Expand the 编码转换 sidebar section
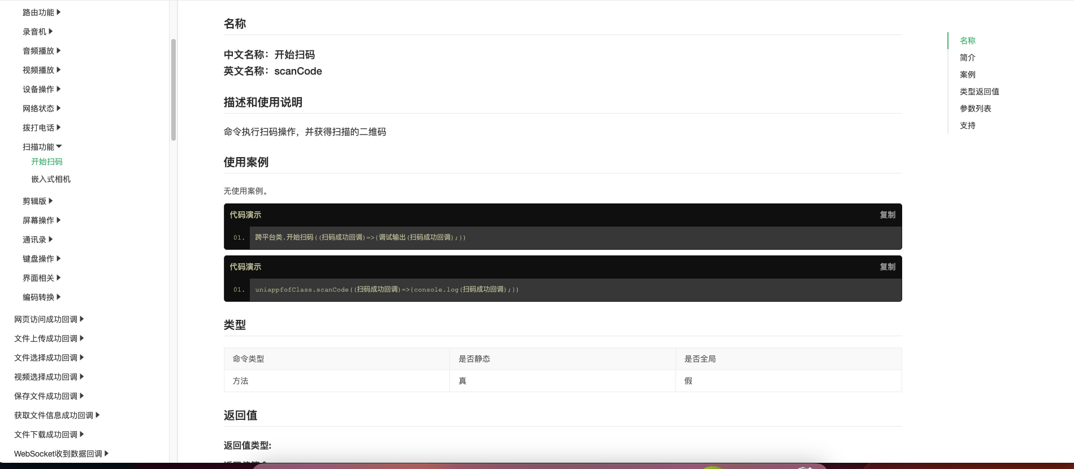 41,297
